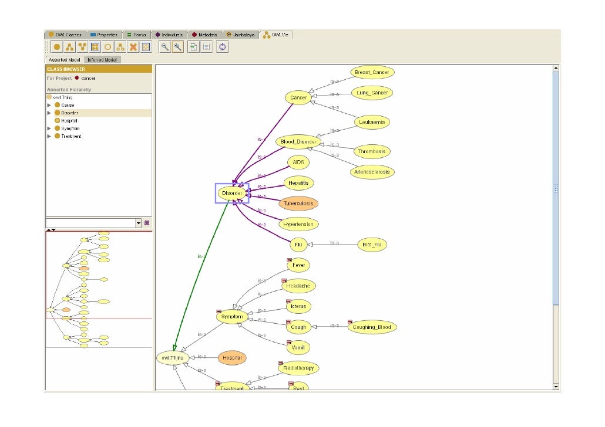Click the Hide subclasses toolbar icon

pyautogui.click(x=120, y=47)
